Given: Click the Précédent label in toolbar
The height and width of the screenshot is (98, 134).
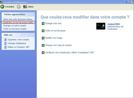Looking at the screenshot, I should (10, 7).
